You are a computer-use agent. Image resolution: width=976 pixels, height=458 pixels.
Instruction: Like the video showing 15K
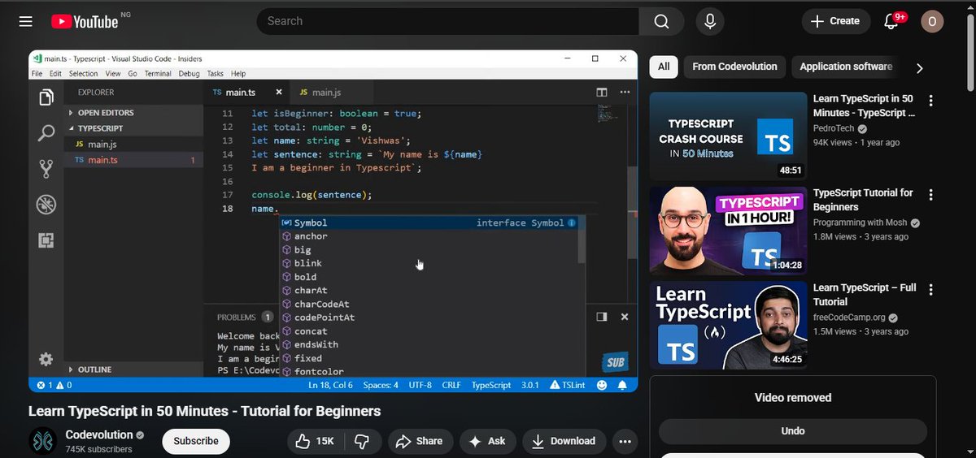click(x=316, y=441)
